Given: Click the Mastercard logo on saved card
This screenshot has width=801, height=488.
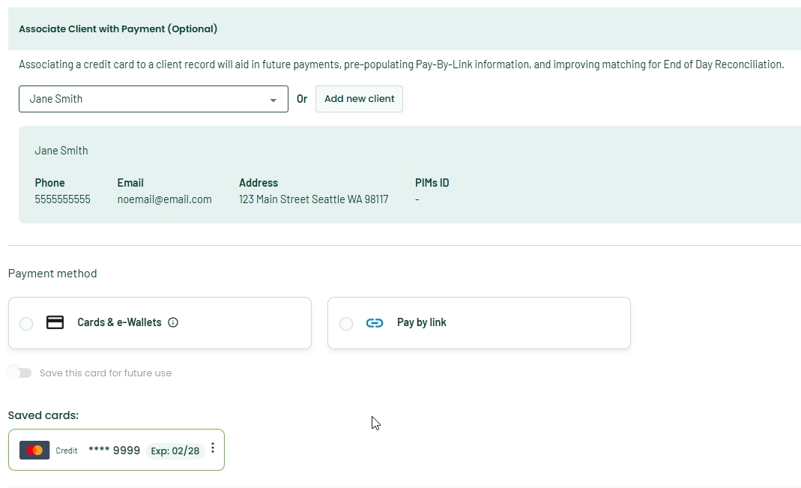Looking at the screenshot, I should point(34,451).
